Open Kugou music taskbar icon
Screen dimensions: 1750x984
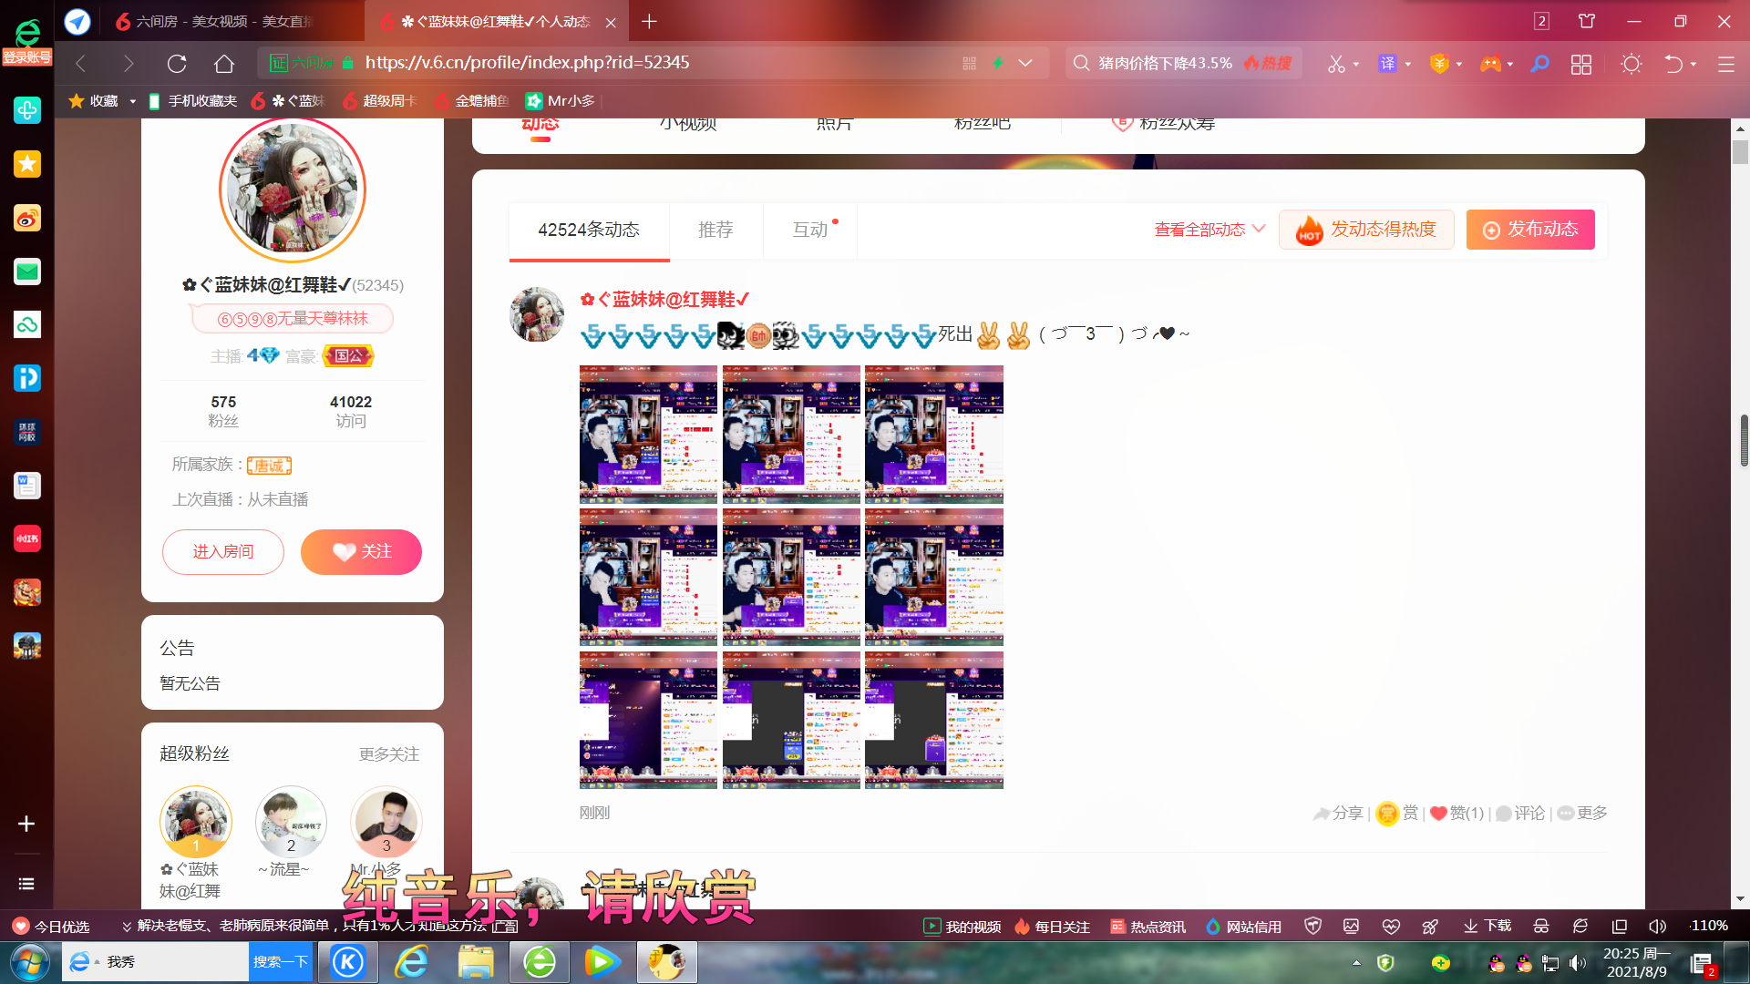tap(347, 962)
